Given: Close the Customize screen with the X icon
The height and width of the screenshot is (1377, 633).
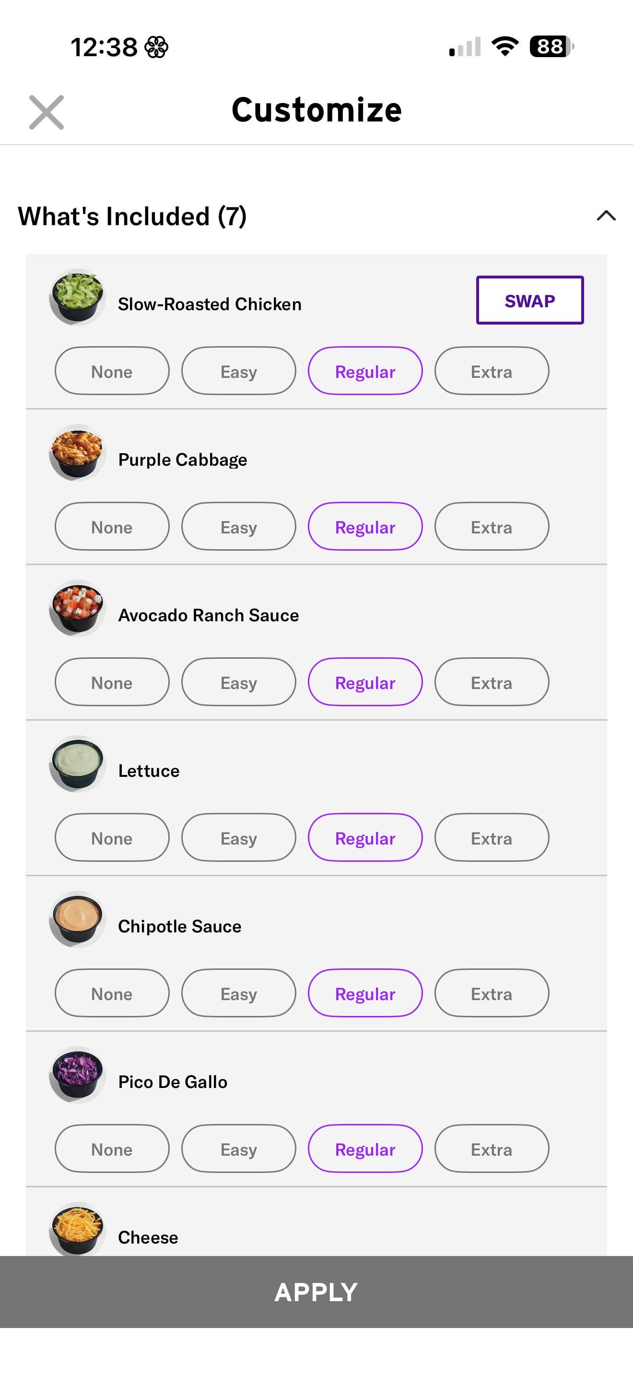Looking at the screenshot, I should coord(47,112).
